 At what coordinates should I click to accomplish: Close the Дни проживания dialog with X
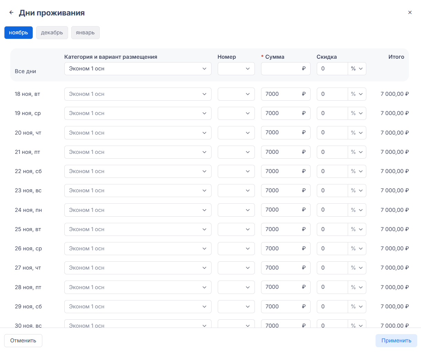tap(410, 13)
